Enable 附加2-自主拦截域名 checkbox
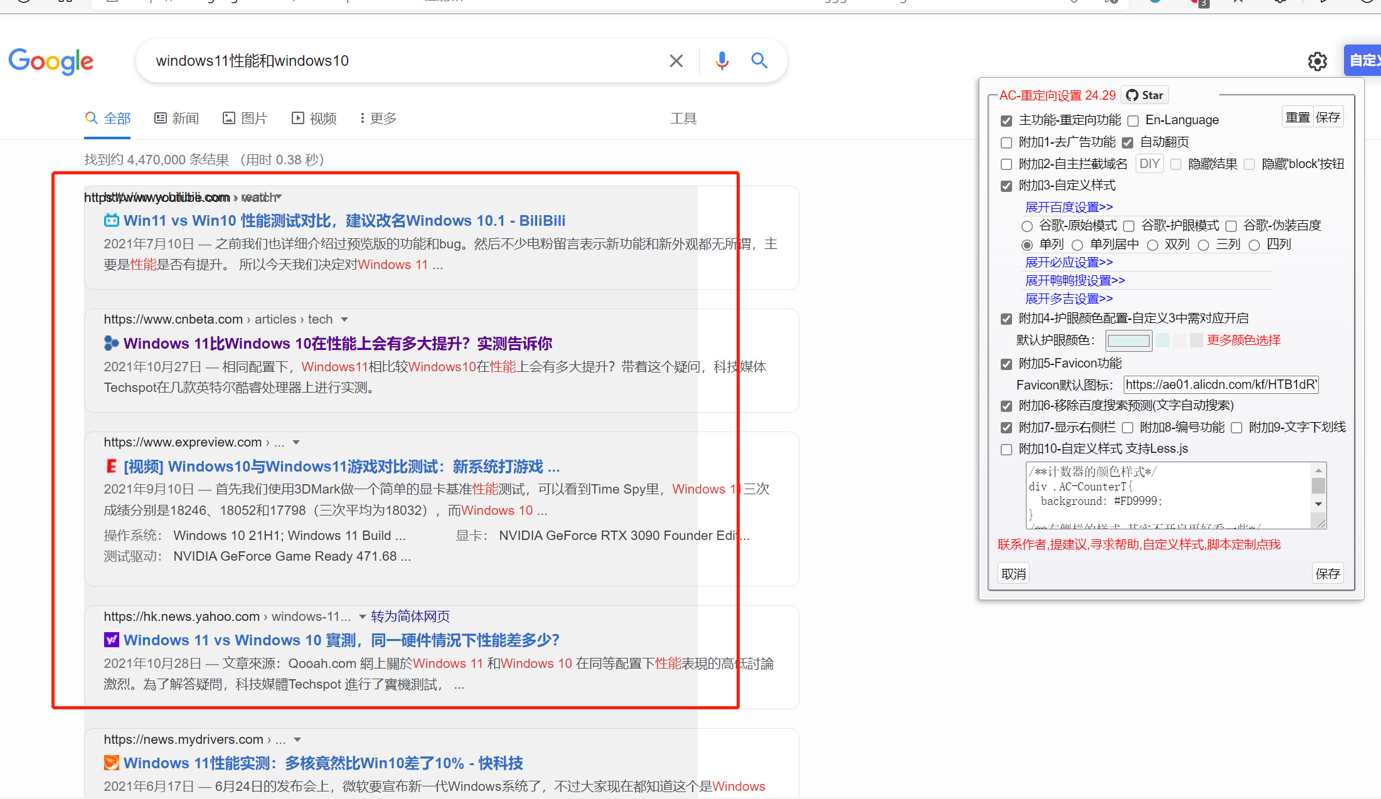1381x799 pixels. 1006,164
